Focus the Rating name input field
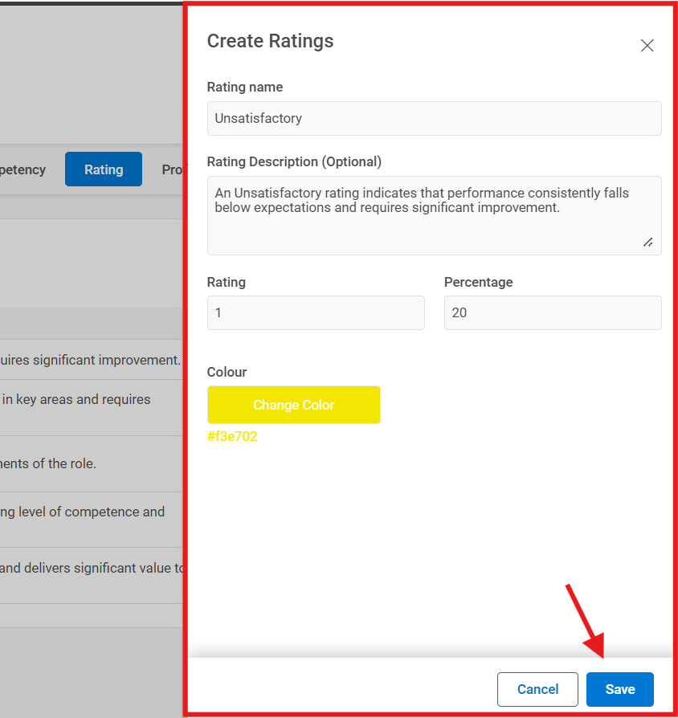This screenshot has height=718, width=678. (434, 118)
